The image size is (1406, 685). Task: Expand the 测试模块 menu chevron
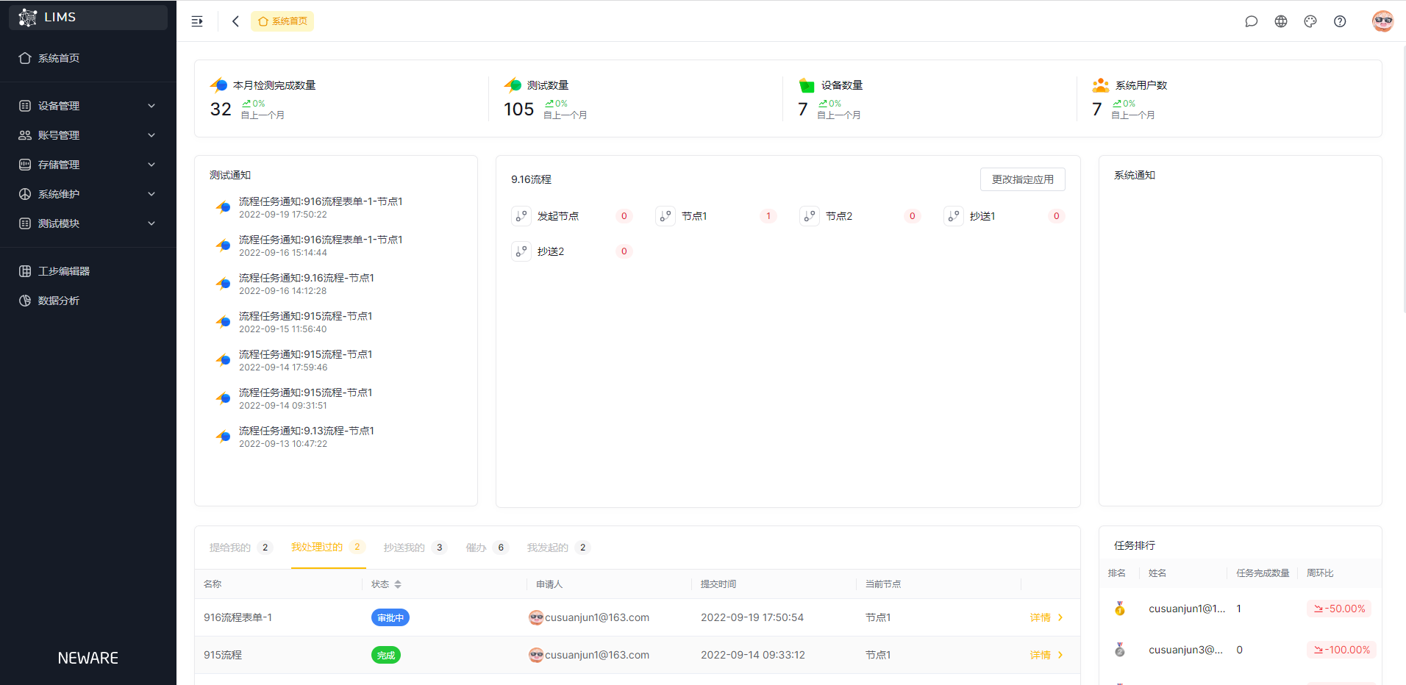(151, 223)
